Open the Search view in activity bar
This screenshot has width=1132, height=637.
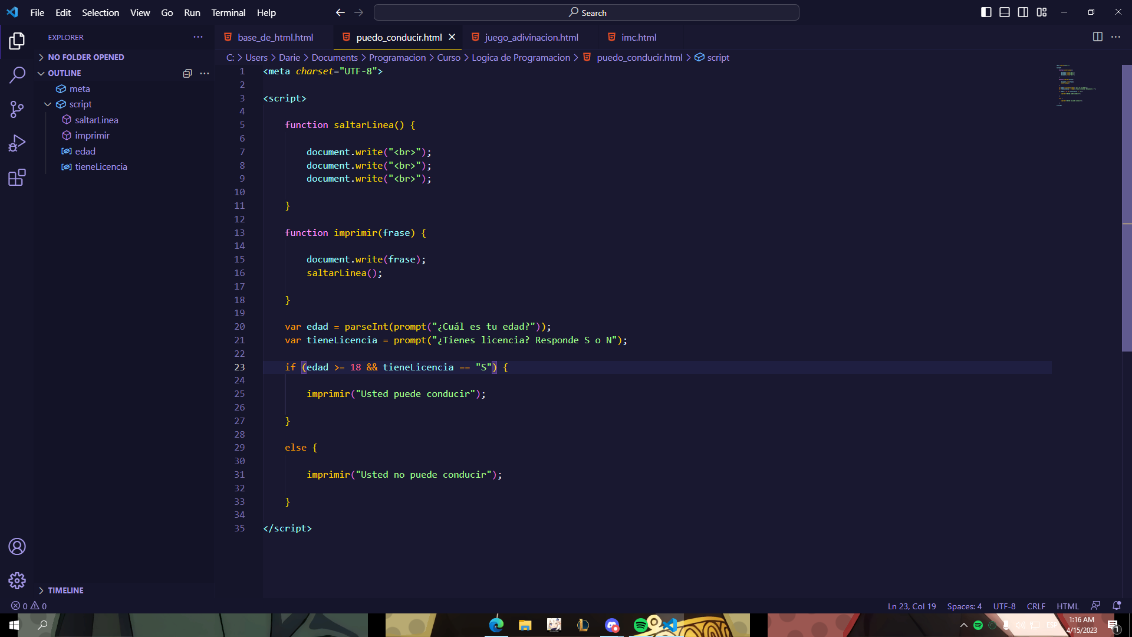[17, 75]
